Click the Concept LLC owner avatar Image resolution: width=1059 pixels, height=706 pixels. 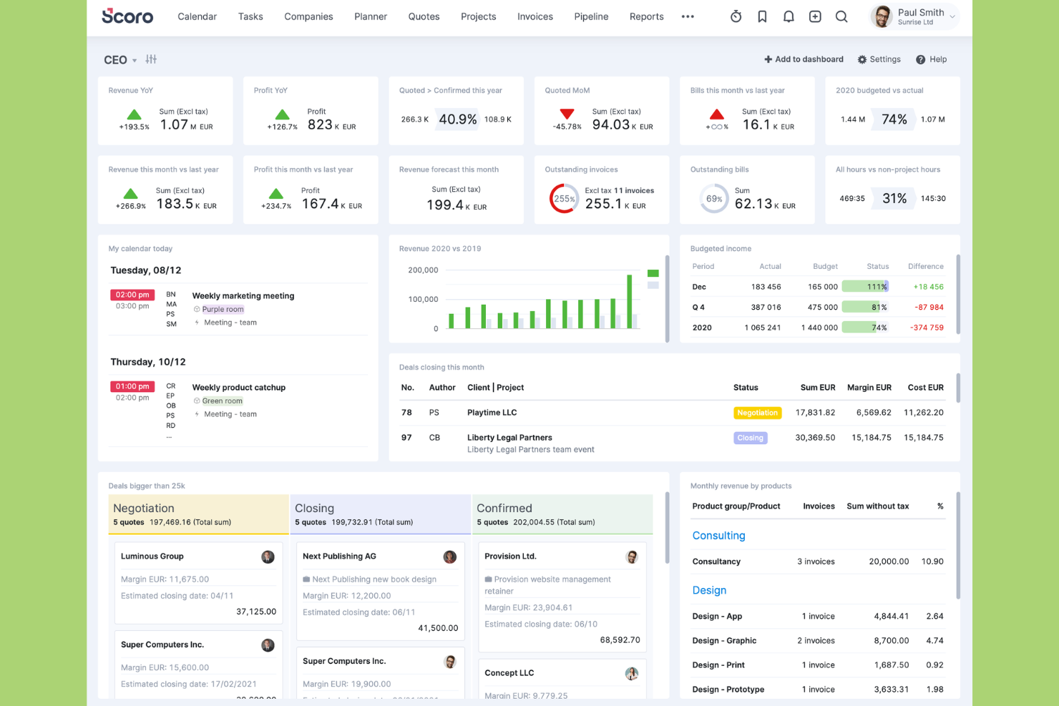tap(632, 673)
